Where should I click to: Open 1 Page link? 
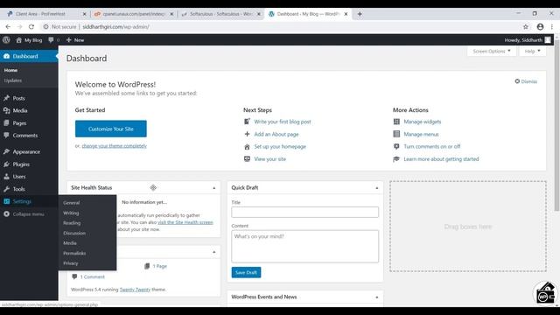[159, 266]
